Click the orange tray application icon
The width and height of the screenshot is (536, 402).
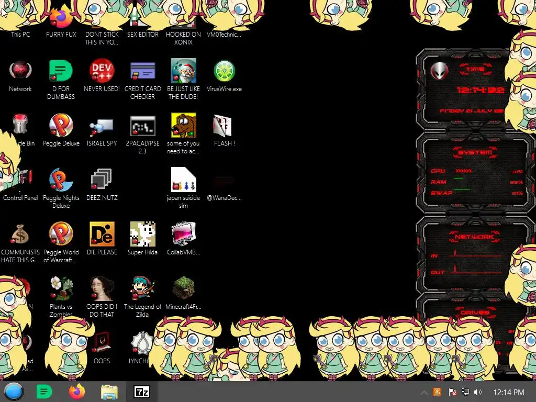(437, 392)
